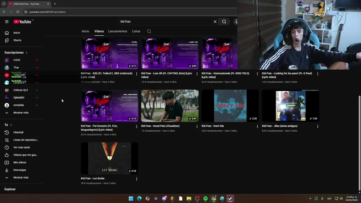Click the ESP language indicator
The height and width of the screenshot is (203, 361).
coord(329,198)
